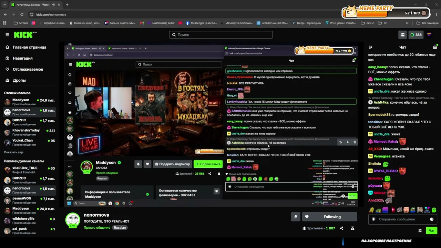Click Подарить подписку in the stream video
This screenshot has height=248, width=441.
172,164
